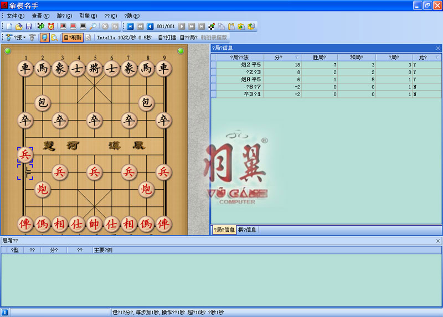Step forward one move
The width and height of the screenshot is (443, 317).
tap(182, 27)
